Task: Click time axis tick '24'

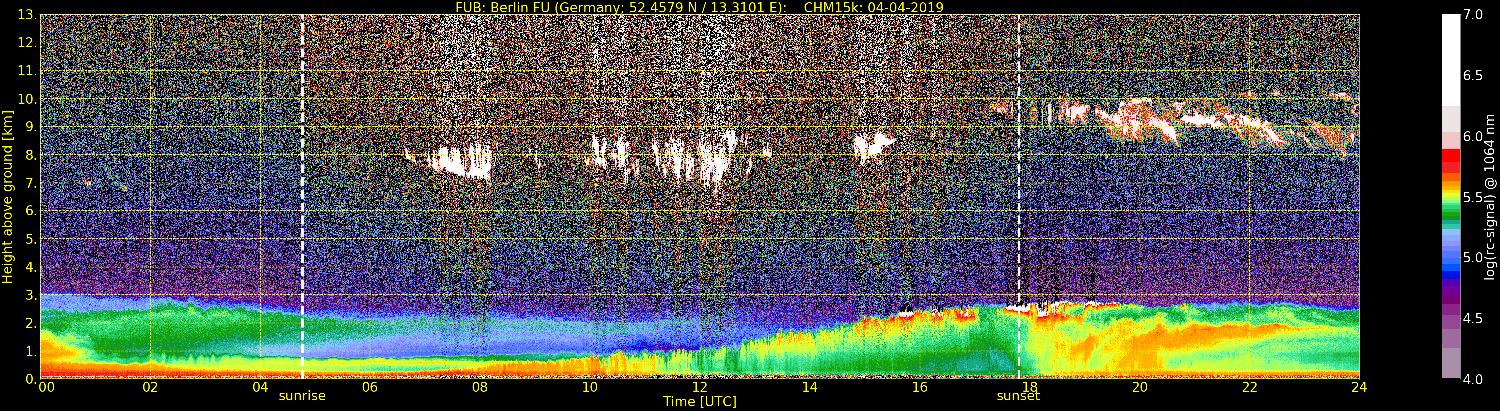Action: tap(1359, 387)
